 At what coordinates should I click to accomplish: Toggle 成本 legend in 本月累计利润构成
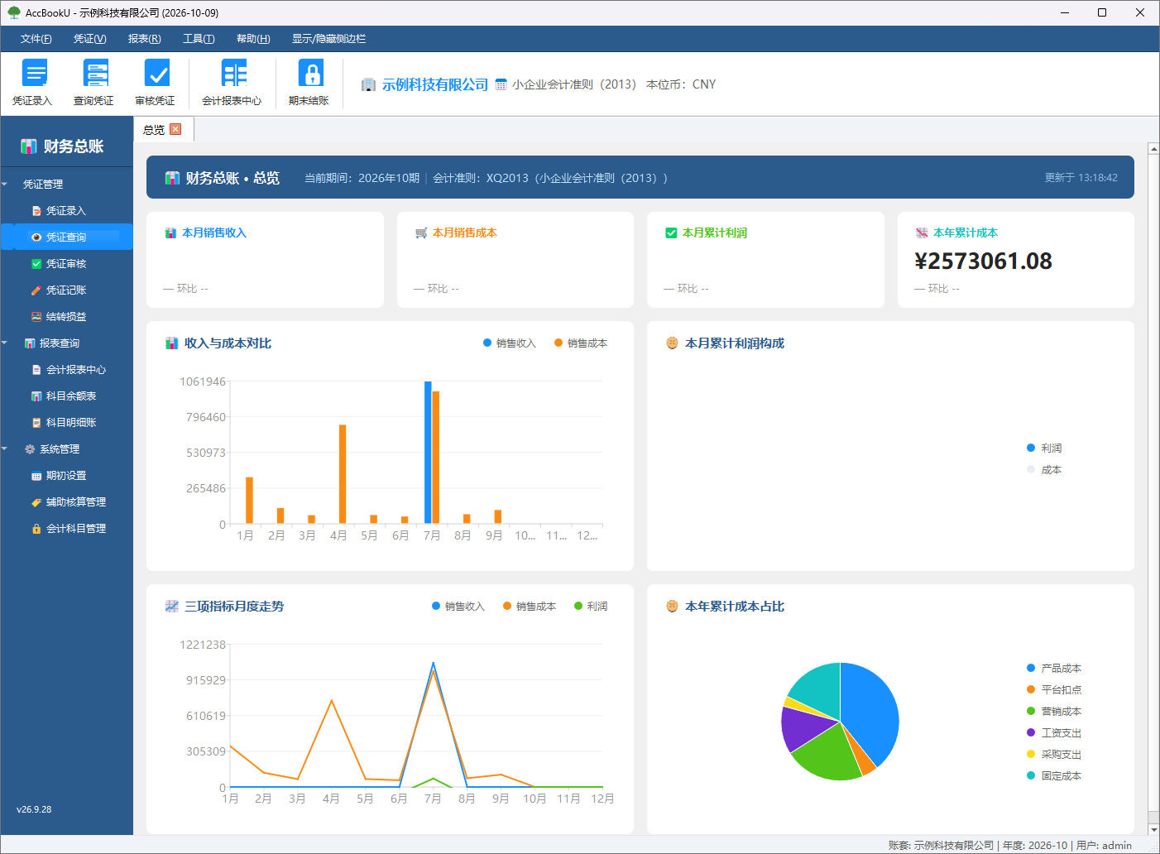point(1044,470)
